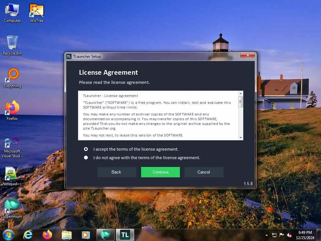Click the Back button

point(117,172)
